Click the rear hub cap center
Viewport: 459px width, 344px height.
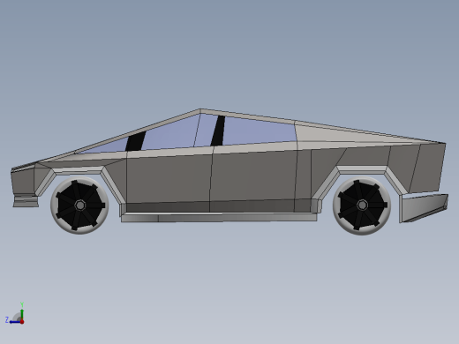[x=362, y=205]
